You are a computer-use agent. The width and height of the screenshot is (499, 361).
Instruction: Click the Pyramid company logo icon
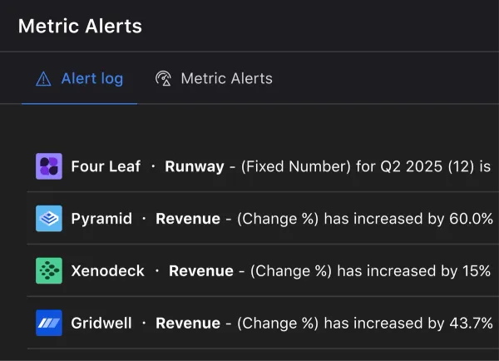click(x=49, y=219)
